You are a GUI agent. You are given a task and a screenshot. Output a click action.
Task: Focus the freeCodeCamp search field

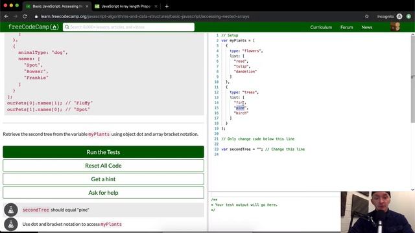point(128,27)
